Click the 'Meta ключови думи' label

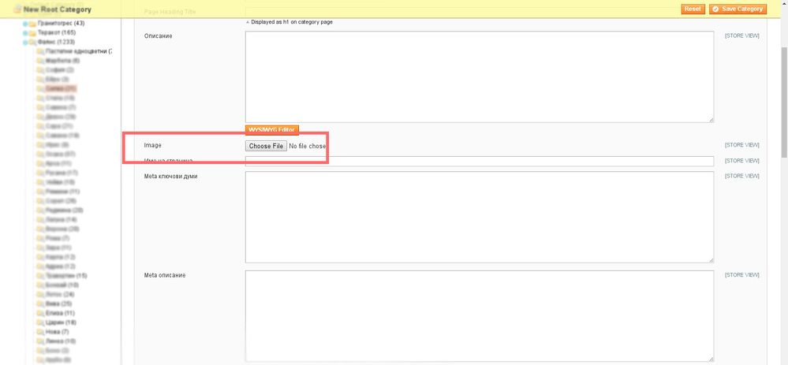click(x=171, y=177)
